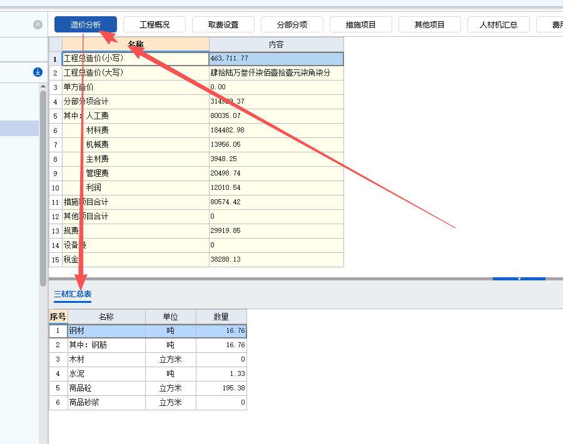
Task: Click row number 15 header
Action: click(55, 259)
